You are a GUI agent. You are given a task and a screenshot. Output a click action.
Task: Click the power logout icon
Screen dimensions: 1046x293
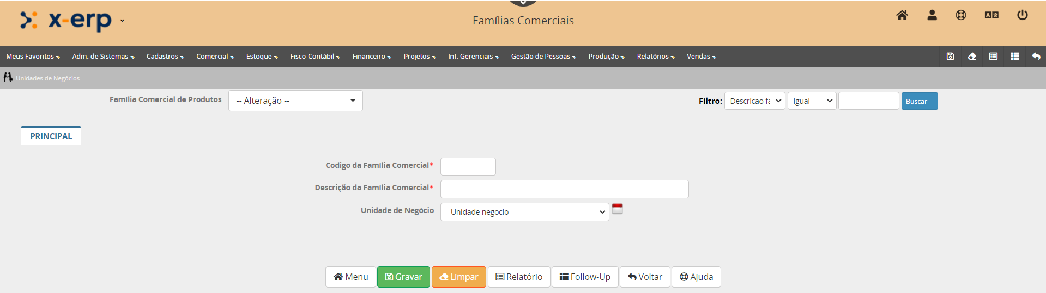pos(1023,15)
